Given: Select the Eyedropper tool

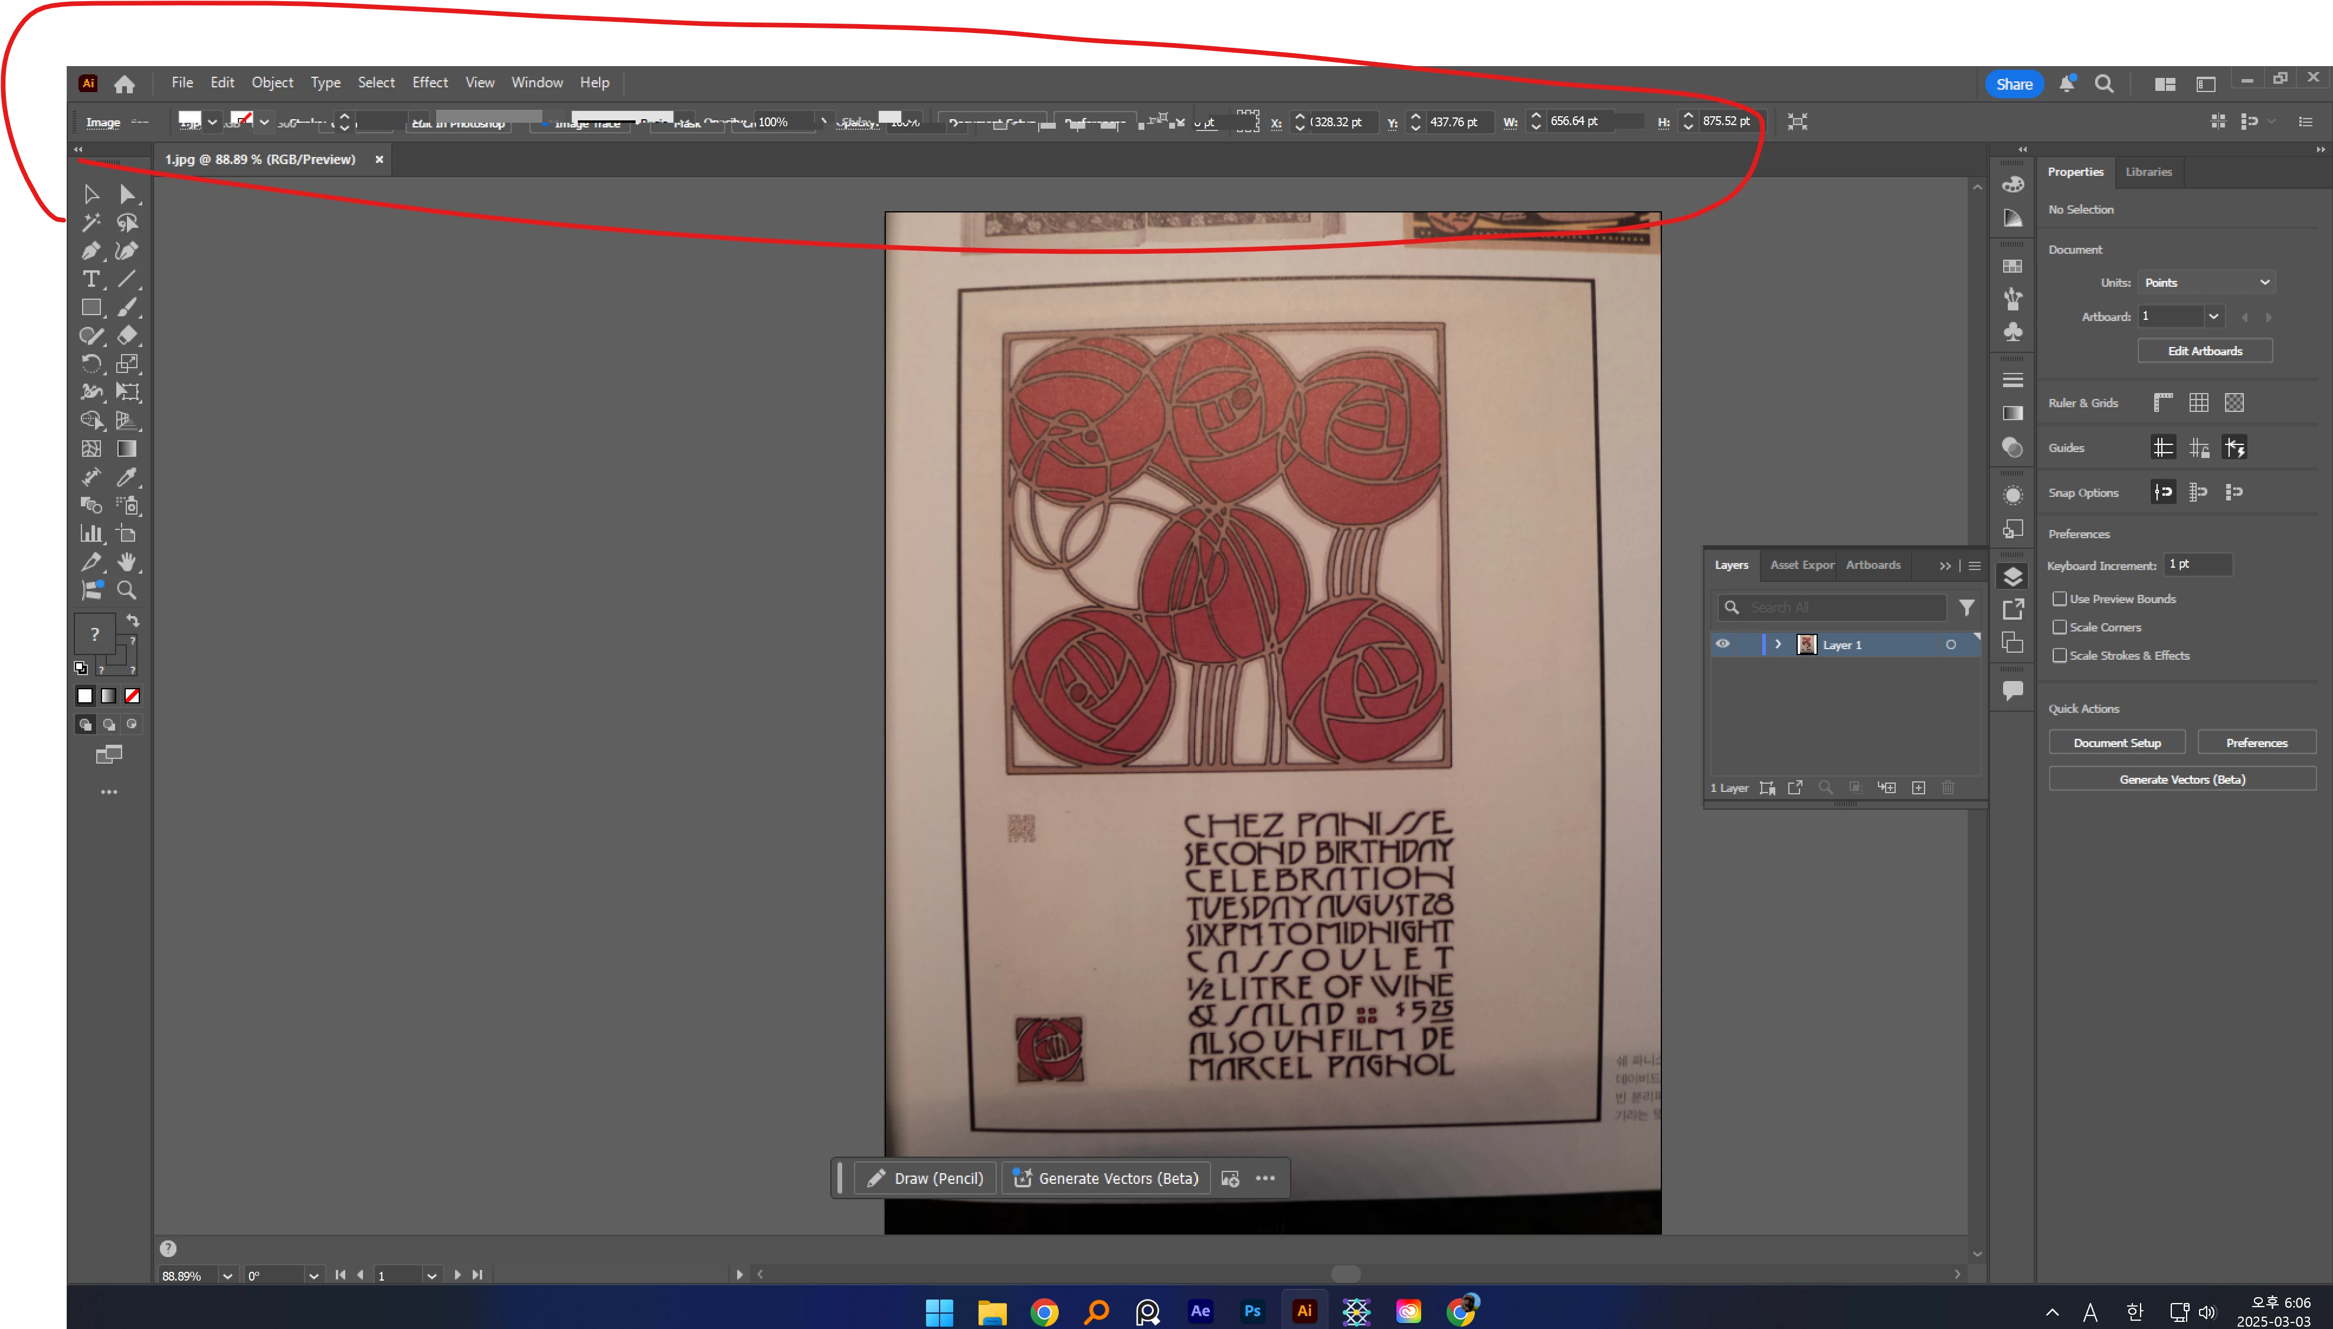Looking at the screenshot, I should [x=127, y=477].
